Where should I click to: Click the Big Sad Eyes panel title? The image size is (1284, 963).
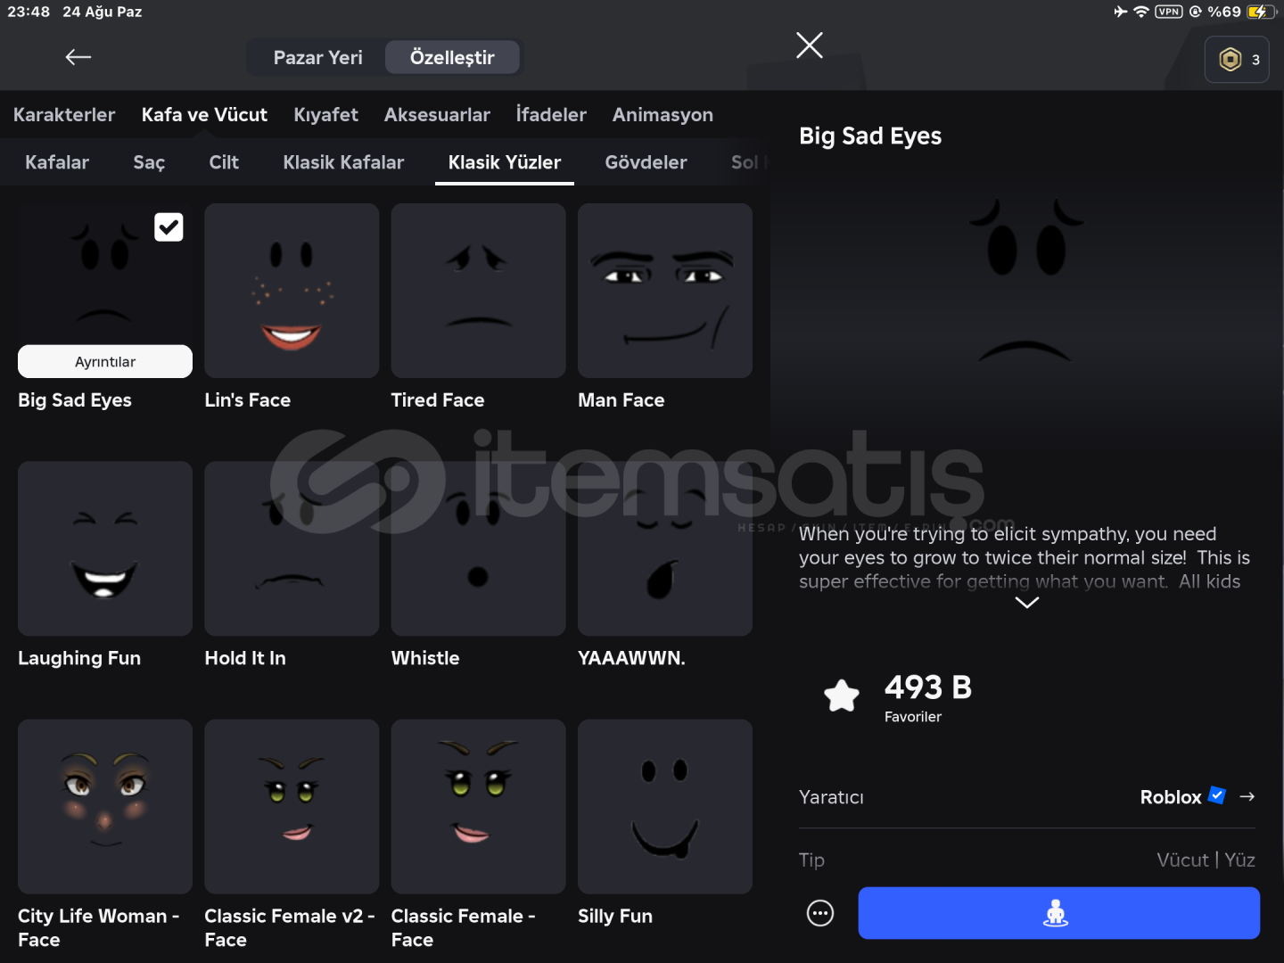pos(870,136)
